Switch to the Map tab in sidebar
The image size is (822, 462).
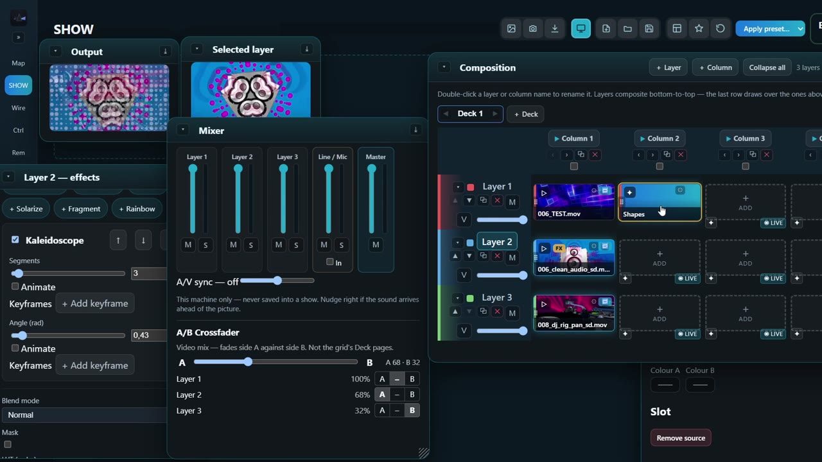18,63
